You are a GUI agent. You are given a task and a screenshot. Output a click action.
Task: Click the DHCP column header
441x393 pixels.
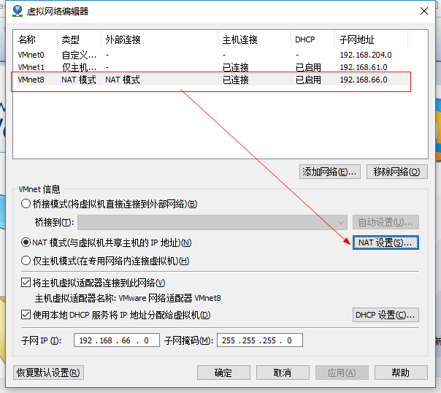(312, 39)
